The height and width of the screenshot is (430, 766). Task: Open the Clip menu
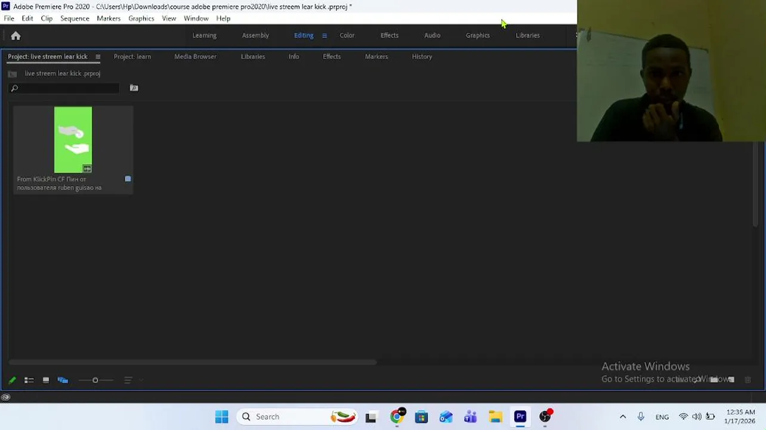47,19
